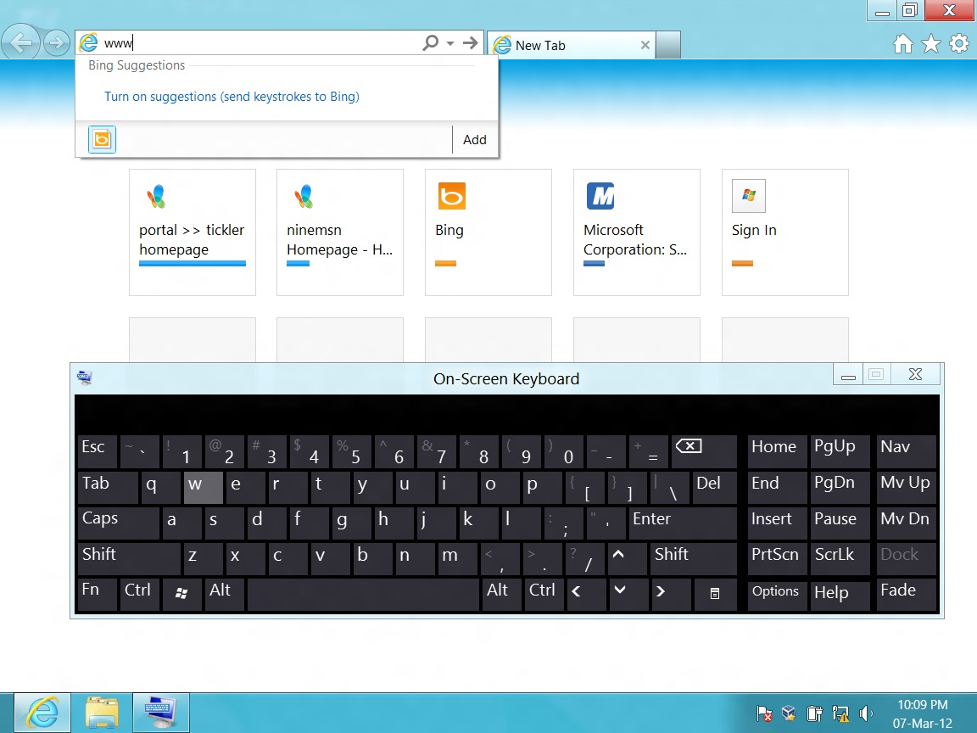Toggle the right Ctrl key

[x=544, y=595]
